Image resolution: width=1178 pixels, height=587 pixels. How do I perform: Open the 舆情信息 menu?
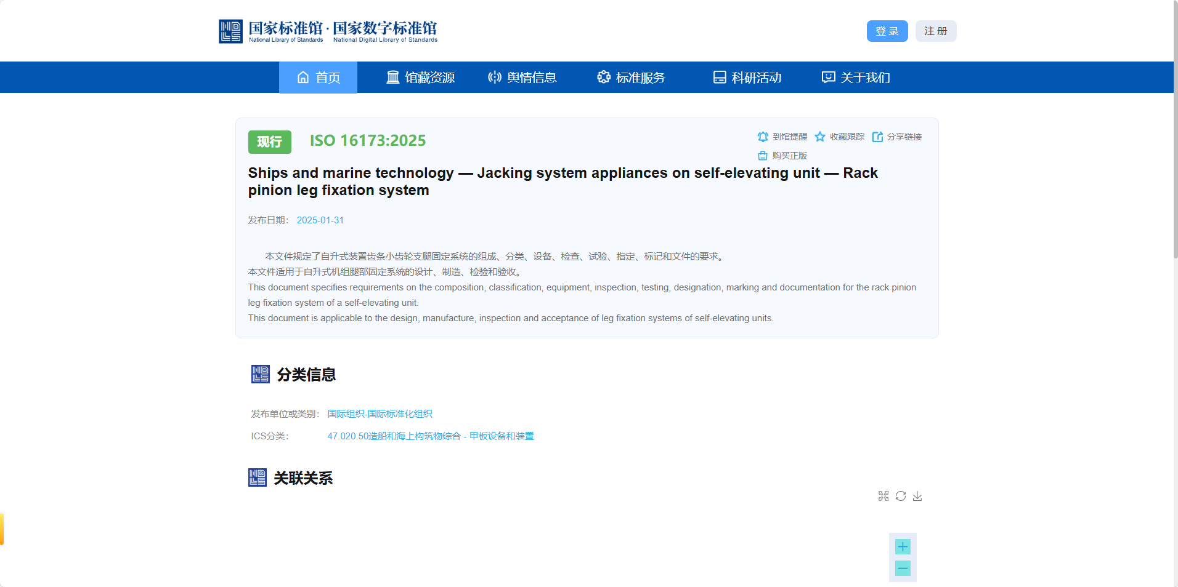tap(522, 78)
